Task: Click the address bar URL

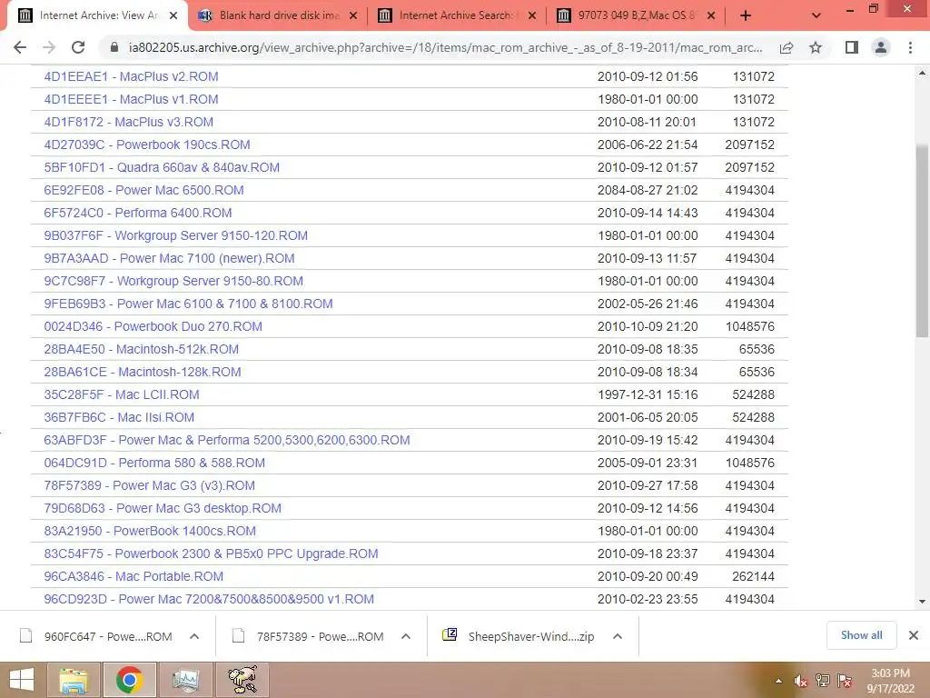Action: coord(445,47)
